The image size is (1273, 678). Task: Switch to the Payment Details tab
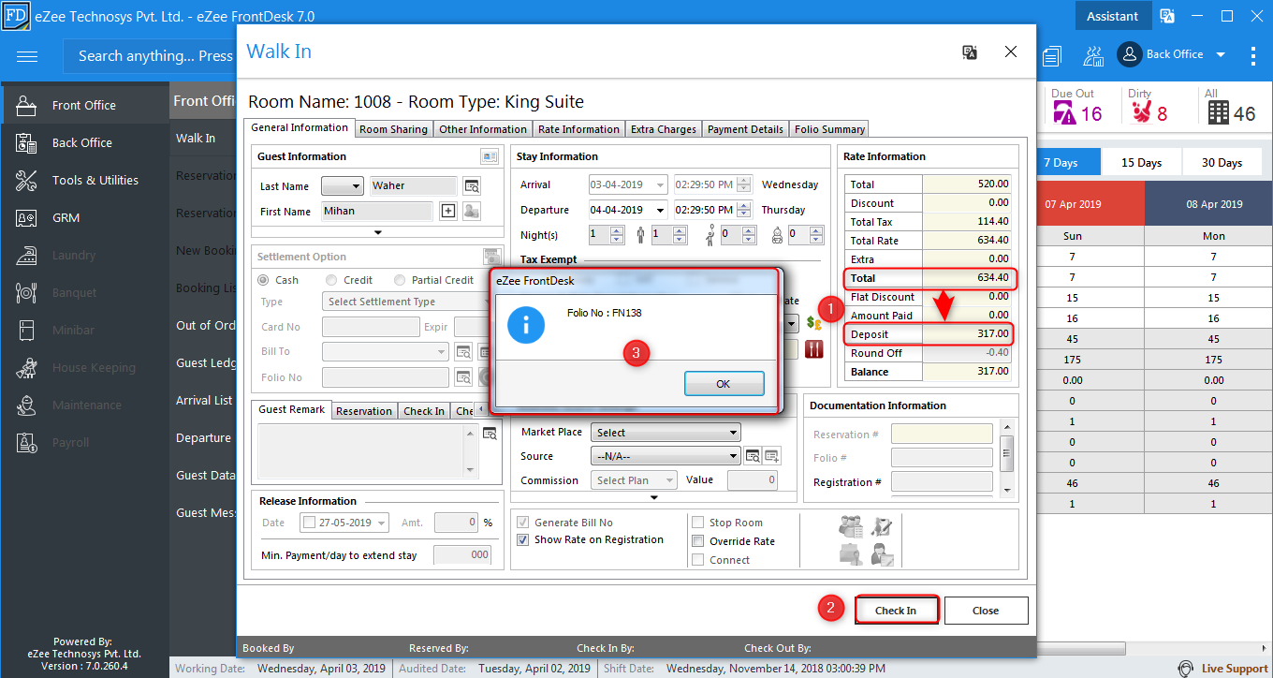[x=745, y=129]
